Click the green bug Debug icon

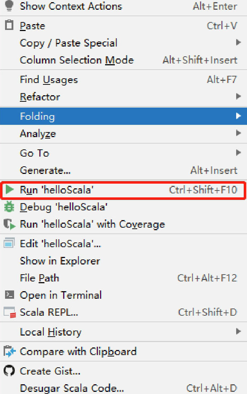tap(9, 206)
